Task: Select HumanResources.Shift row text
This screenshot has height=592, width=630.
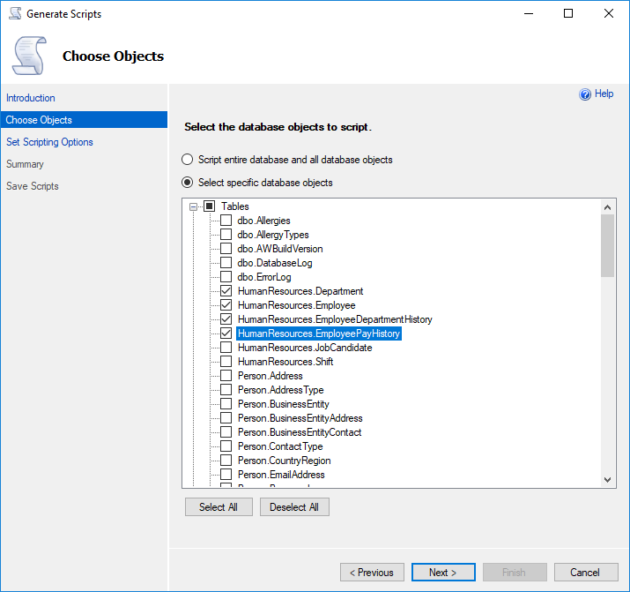Action: 285,362
